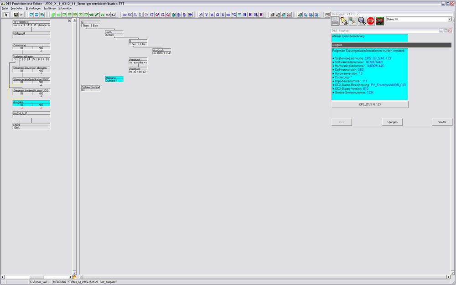Click the debugger START icon
This screenshot has width=456, height=285.
[335, 21]
